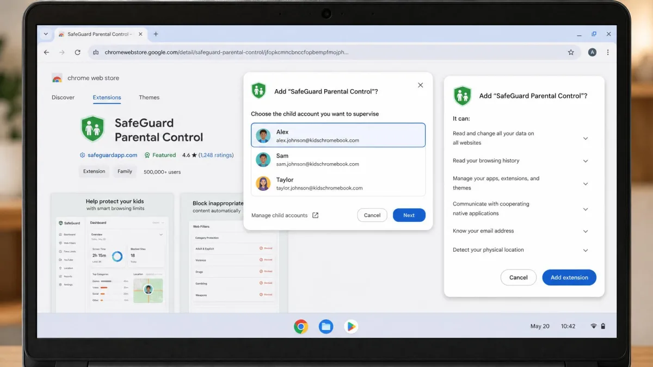Select the Extensions tab

pos(107,97)
